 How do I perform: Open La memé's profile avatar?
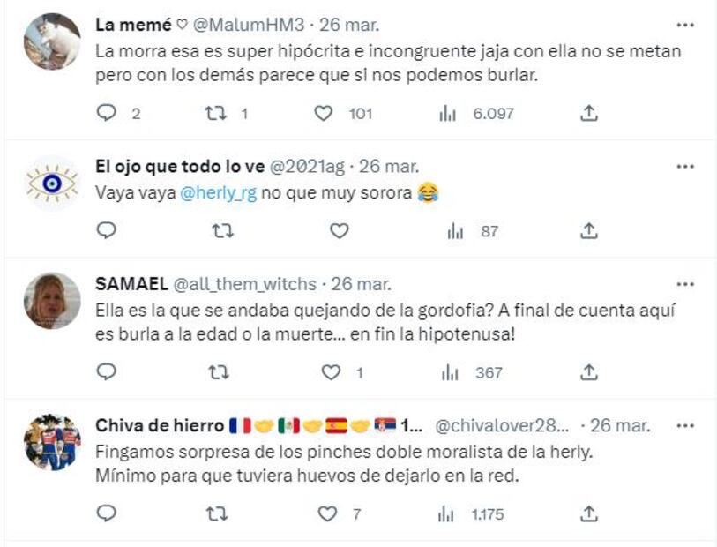point(52,41)
